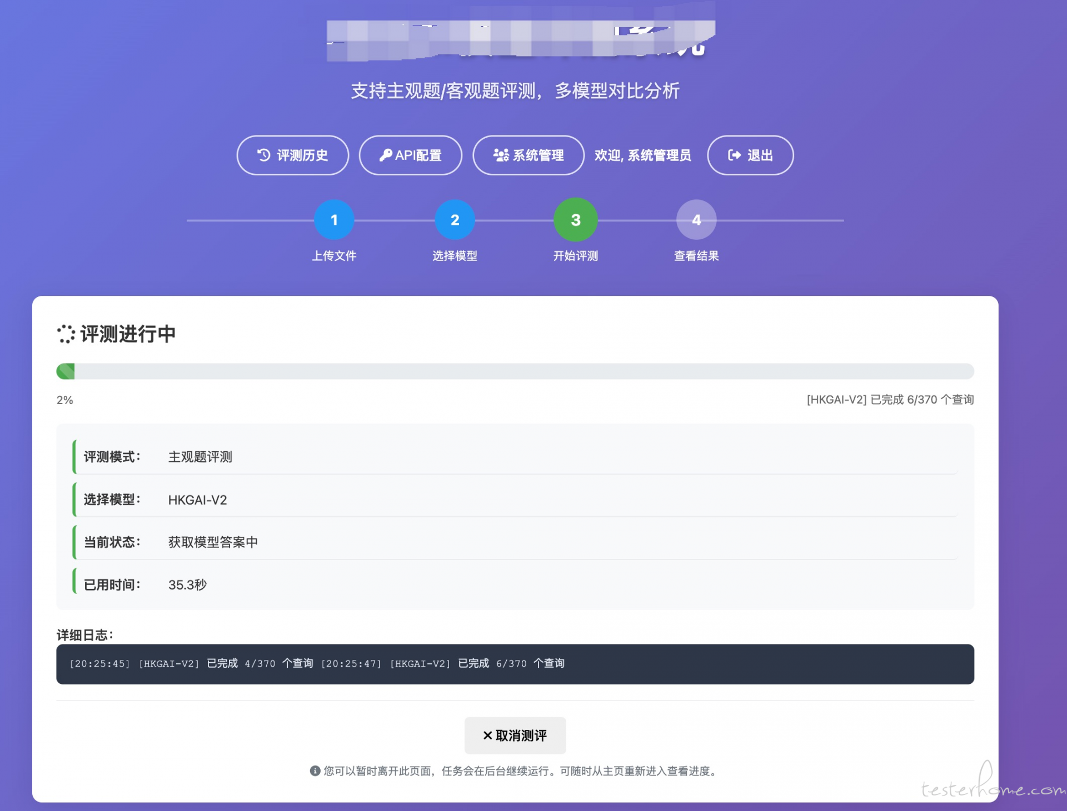
Task: Click the key icon in API配置
Action: (x=385, y=155)
